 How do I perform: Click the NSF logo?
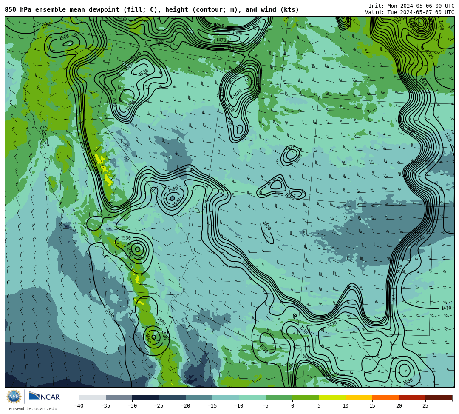coord(14,397)
